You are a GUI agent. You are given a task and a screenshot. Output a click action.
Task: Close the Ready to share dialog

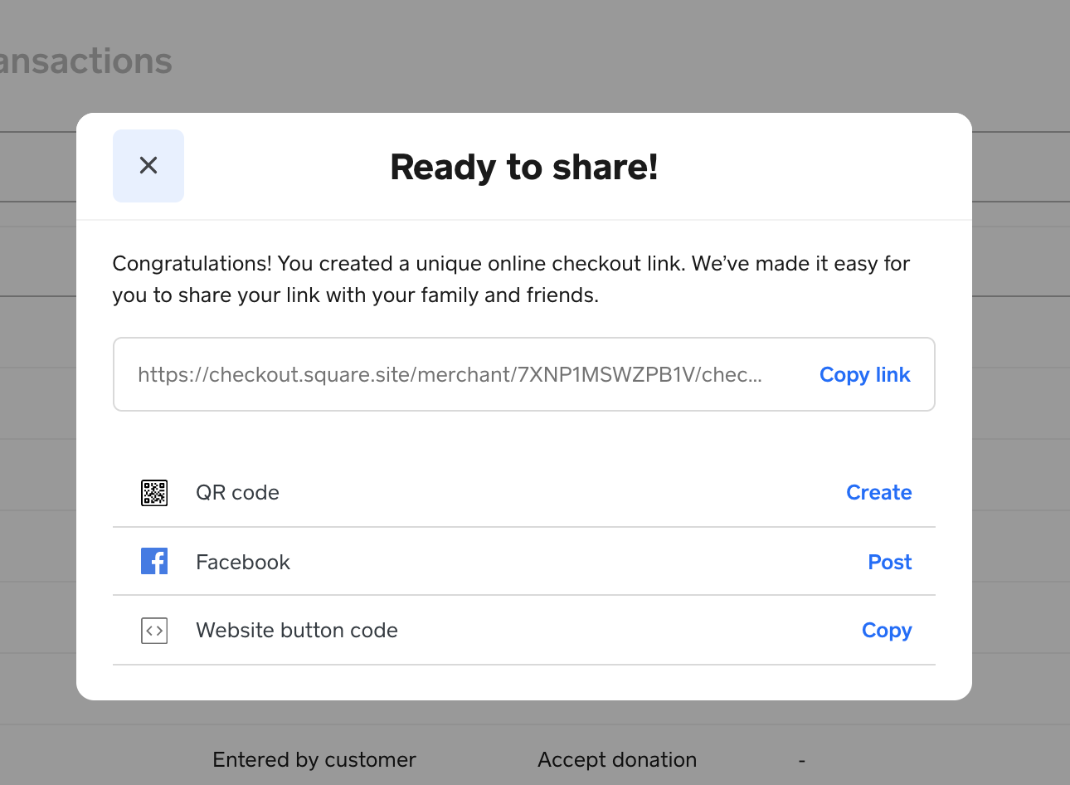coord(148,166)
